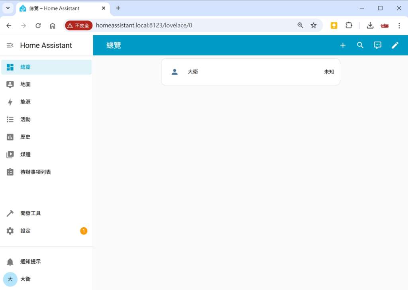Open 歷史 history panel
Viewport: 408px width, 290px height.
coord(25,137)
